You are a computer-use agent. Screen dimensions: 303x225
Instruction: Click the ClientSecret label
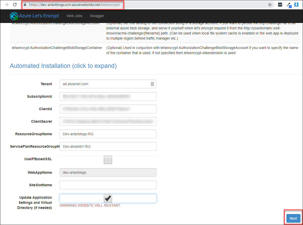pyautogui.click(x=41, y=121)
